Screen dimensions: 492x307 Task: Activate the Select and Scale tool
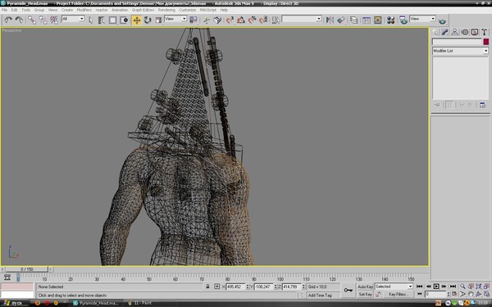click(x=158, y=20)
